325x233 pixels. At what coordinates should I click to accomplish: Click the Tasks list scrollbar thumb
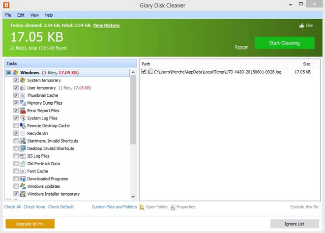click(x=133, y=110)
